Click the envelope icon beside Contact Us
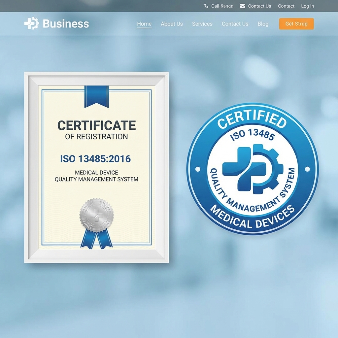Screen dimensions: 338x338 [243, 6]
